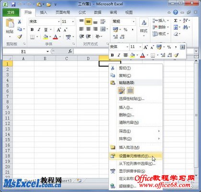Viewport: 201px width, 192px height.
Task: Click the decrease font size icon in ribbon
Action: [x=65, y=30]
